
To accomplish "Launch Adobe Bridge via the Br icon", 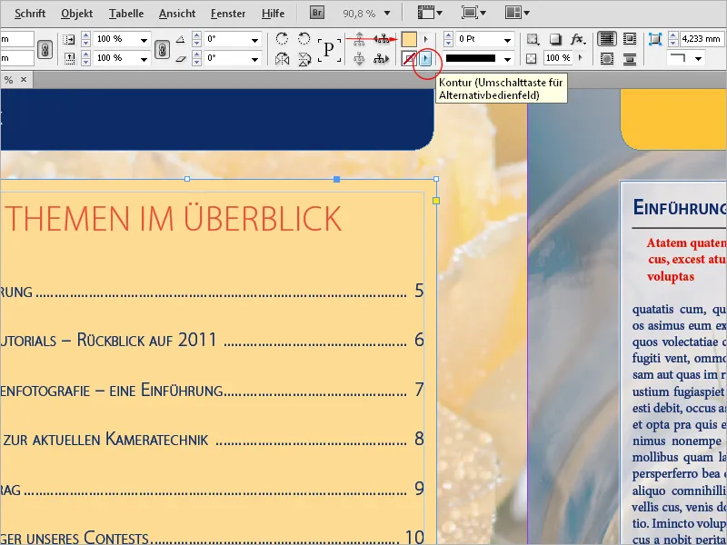I will point(317,13).
